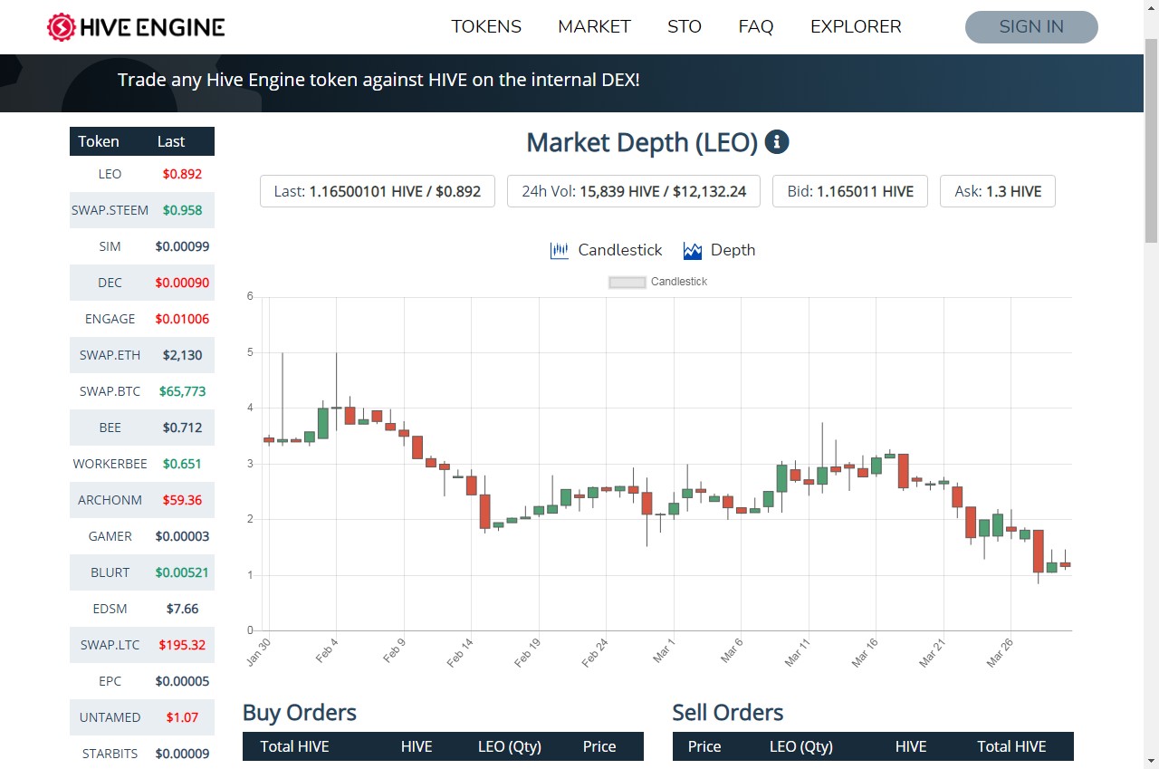Image resolution: width=1159 pixels, height=769 pixels.
Task: Click the banner text about internal DEX
Action: (x=378, y=80)
